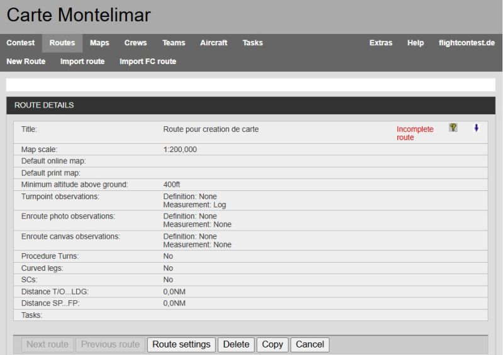Switch to the Teams page
Screen dimensions: 503x355
tap(174, 43)
